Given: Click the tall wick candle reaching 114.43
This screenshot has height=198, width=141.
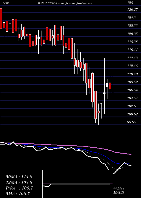Looking at the screenshot, I should click(104, 86).
